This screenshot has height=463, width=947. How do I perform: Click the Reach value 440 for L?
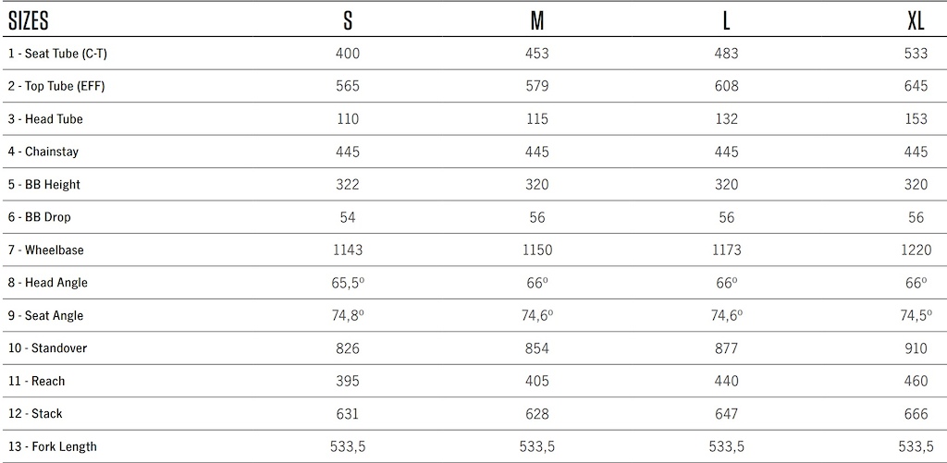[x=727, y=381]
